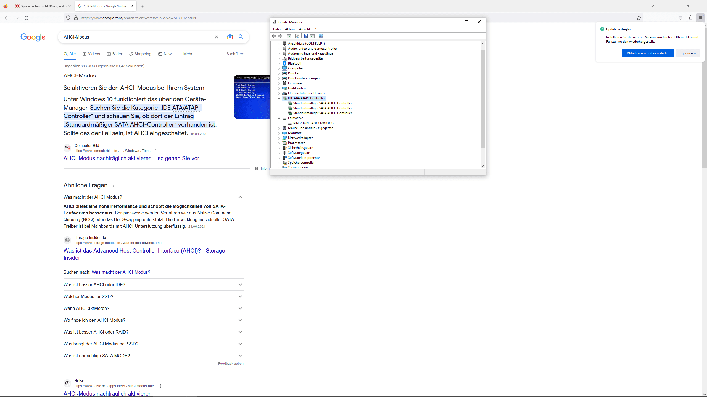Show or hide the action pane icon

pos(312,36)
